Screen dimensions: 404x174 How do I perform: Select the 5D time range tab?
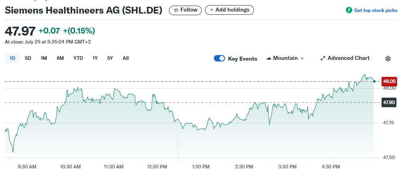pyautogui.click(x=28, y=58)
